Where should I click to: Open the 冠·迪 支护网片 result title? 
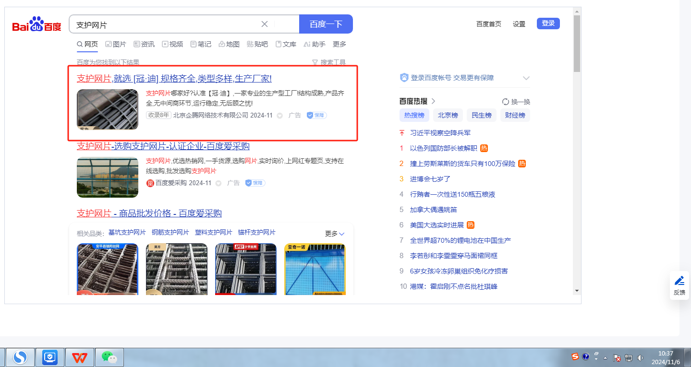tap(174, 79)
